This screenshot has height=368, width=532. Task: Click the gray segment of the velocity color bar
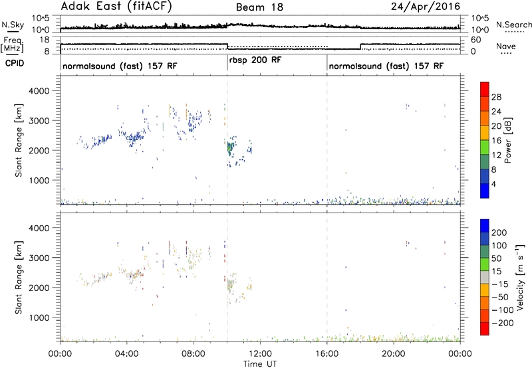click(485, 277)
